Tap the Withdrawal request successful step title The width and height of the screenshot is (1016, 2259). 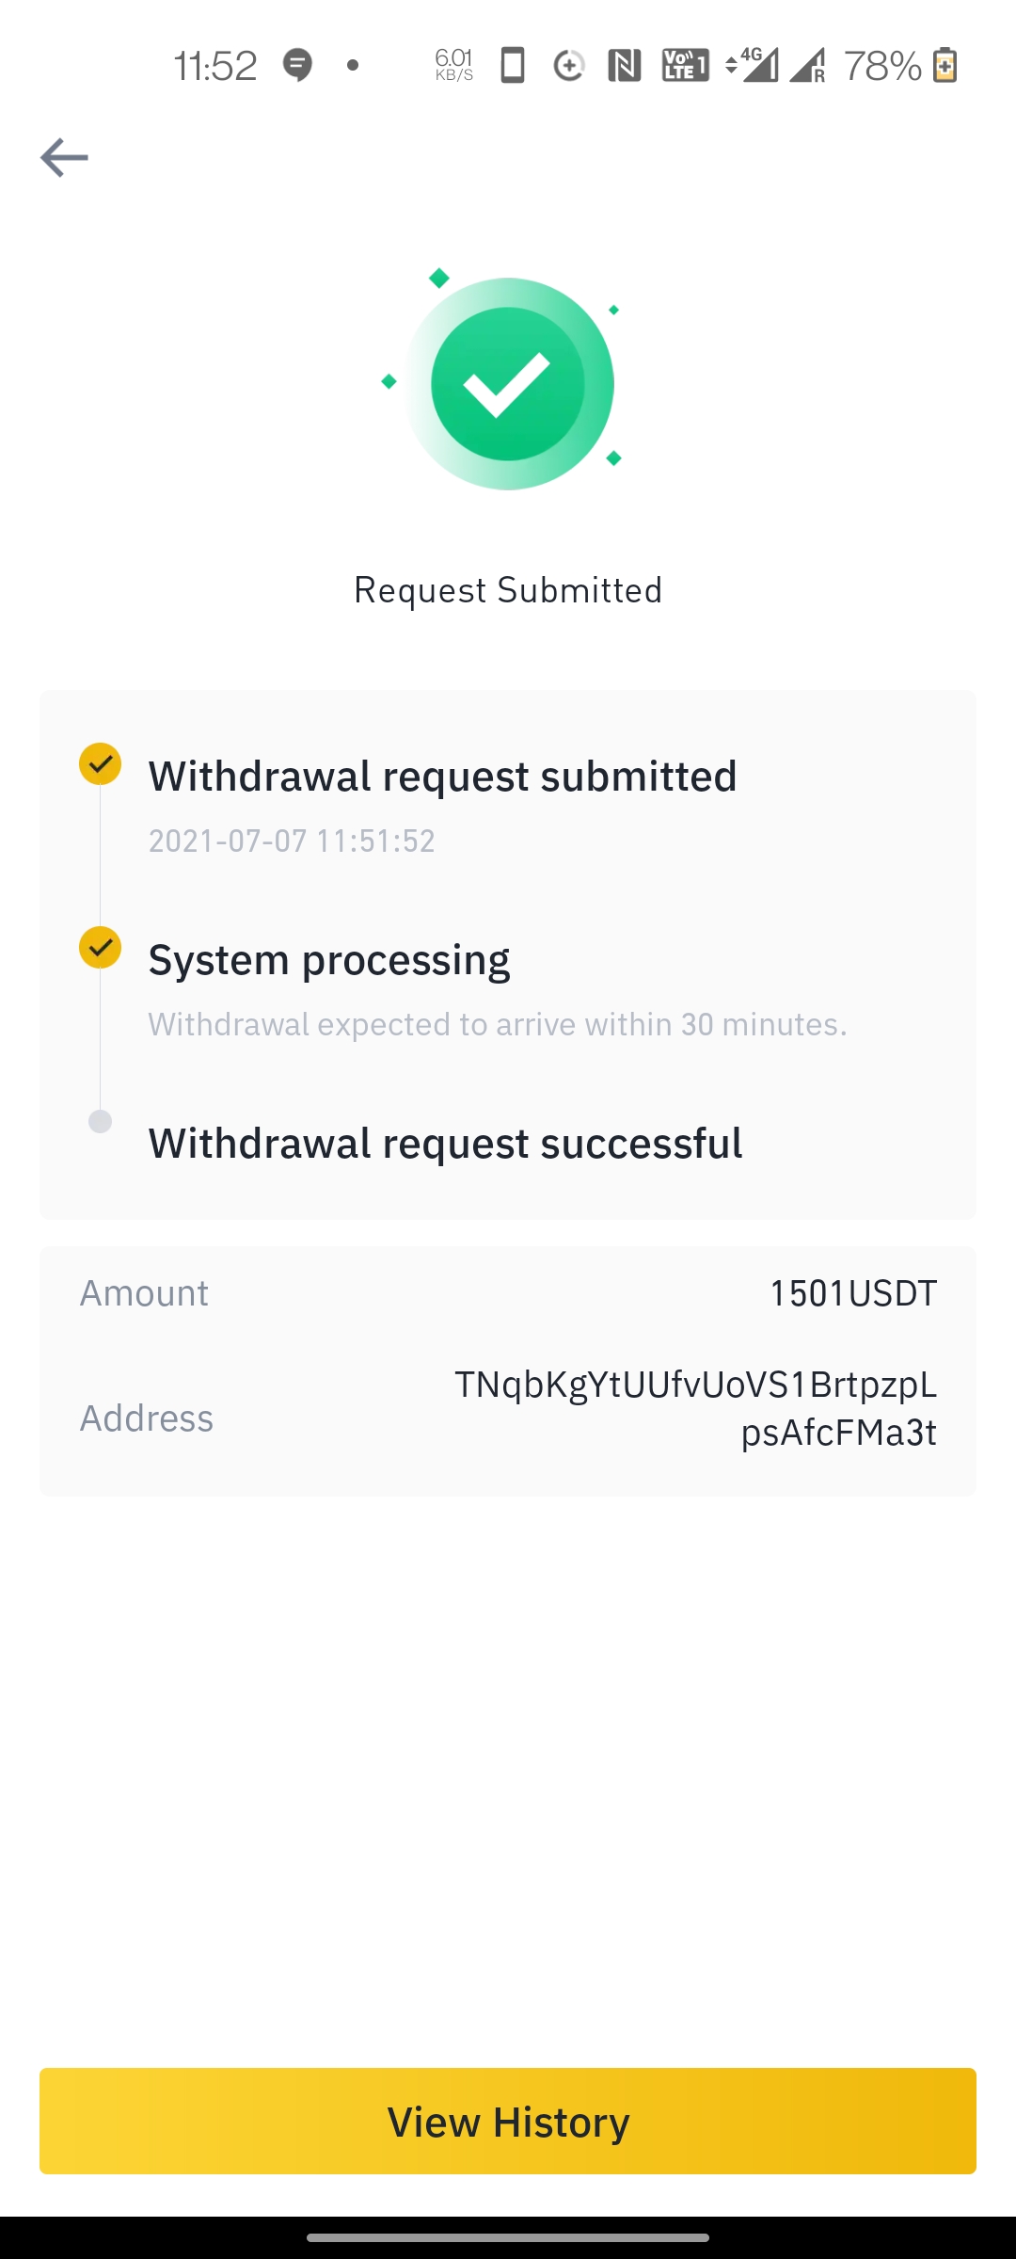445,1144
